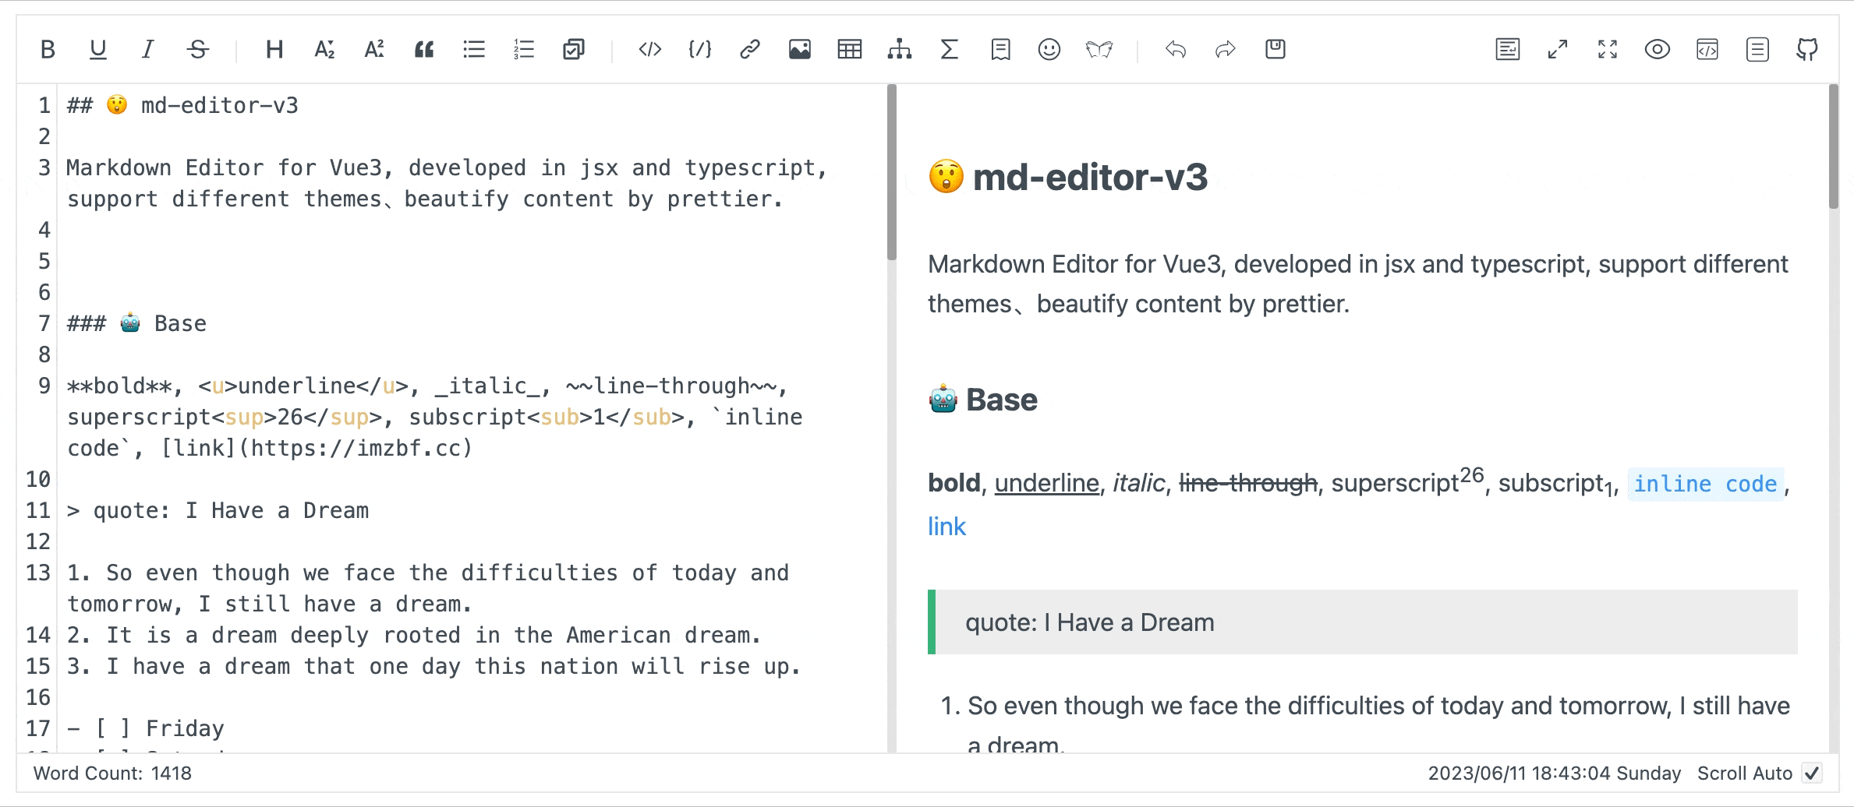Open the emoji picker
This screenshot has height=807, width=1854.
(x=1049, y=50)
